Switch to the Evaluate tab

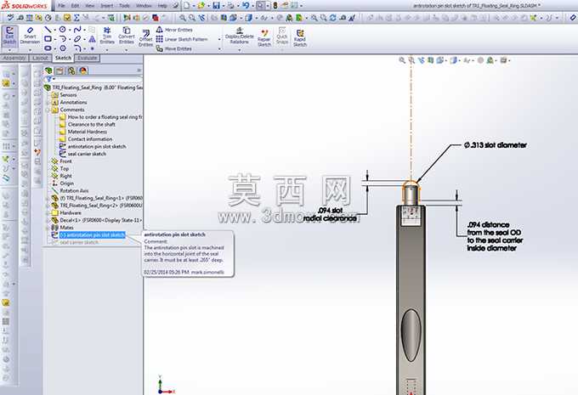click(88, 58)
